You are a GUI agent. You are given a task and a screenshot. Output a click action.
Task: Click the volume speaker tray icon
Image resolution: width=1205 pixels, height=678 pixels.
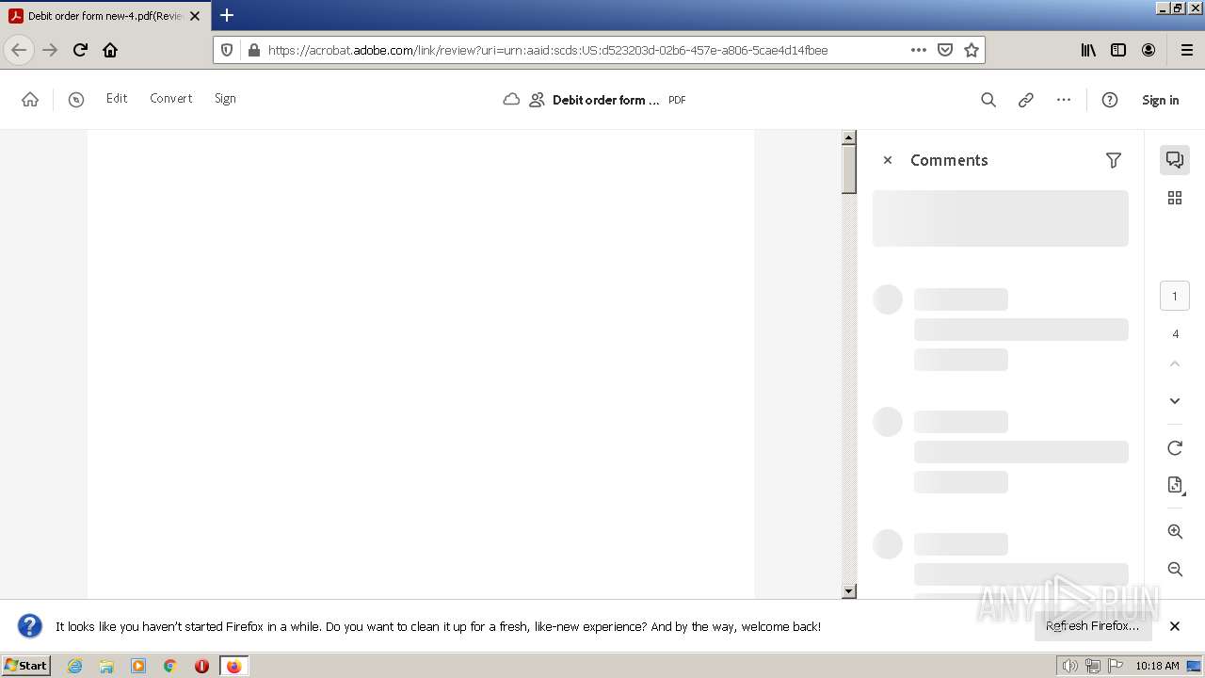click(1069, 666)
